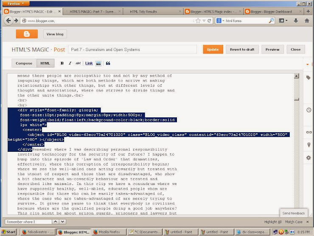The height and width of the screenshot is (236, 314).
Task: Click the find bar text field
Action: pyautogui.click(x=28, y=222)
